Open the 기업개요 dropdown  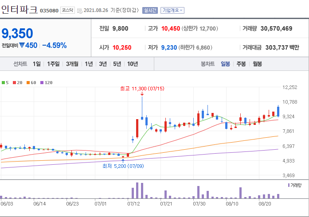point(172,10)
